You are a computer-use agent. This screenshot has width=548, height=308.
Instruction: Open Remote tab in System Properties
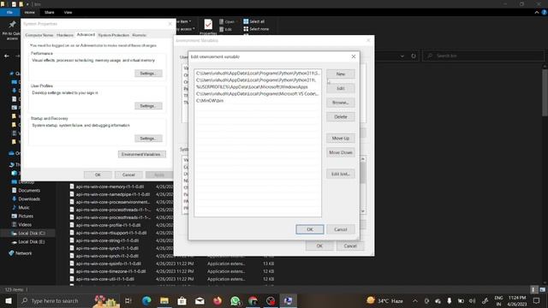click(139, 35)
